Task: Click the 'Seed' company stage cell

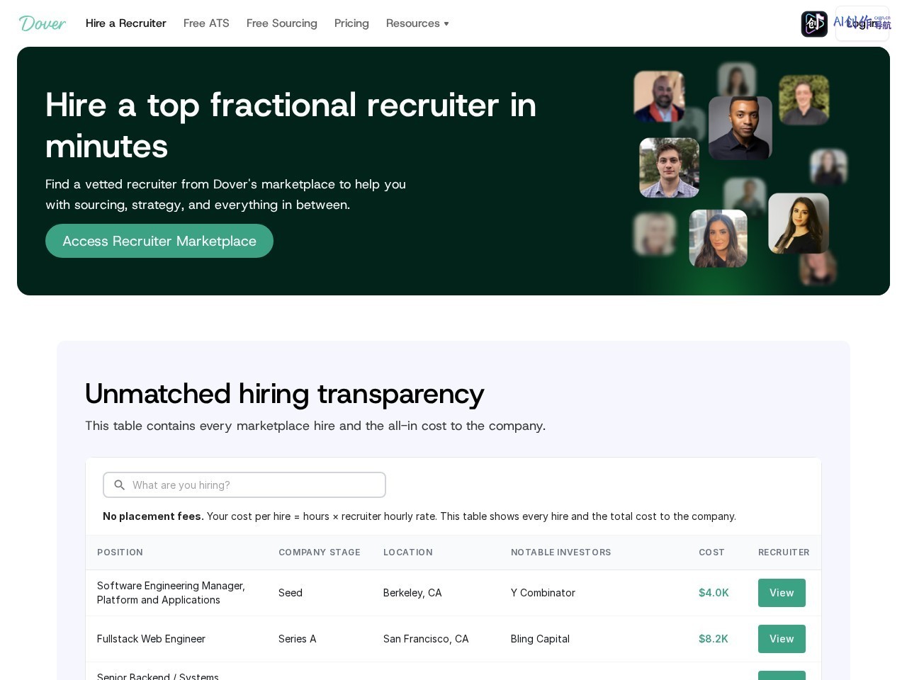Action: coord(291,593)
